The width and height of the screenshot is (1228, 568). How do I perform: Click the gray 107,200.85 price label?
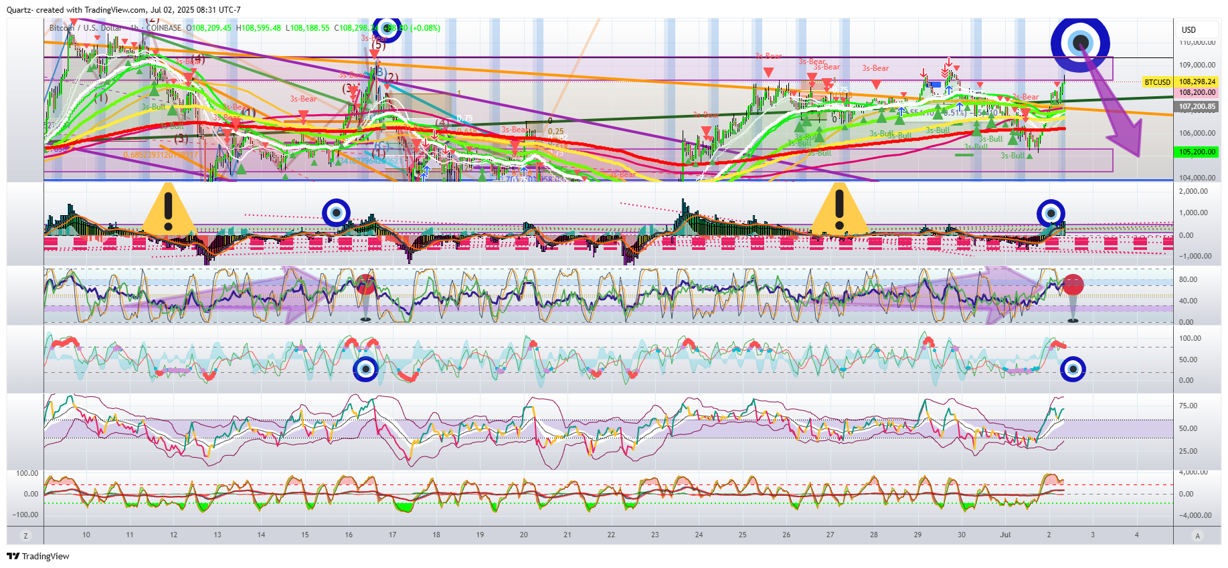tap(1197, 106)
